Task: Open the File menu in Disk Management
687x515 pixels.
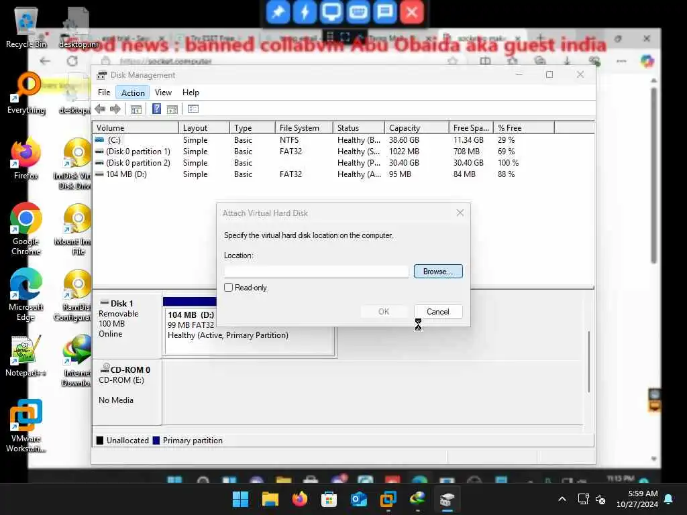Action: (x=104, y=93)
